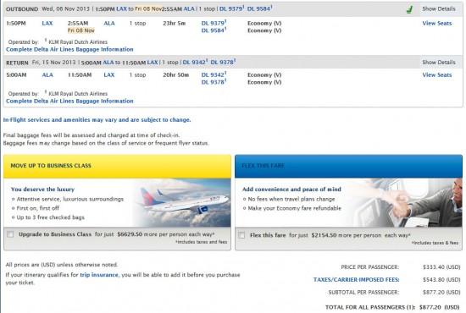466x313 pixels.
Task: Select flight DL 9378 in return row
Action: (214, 82)
